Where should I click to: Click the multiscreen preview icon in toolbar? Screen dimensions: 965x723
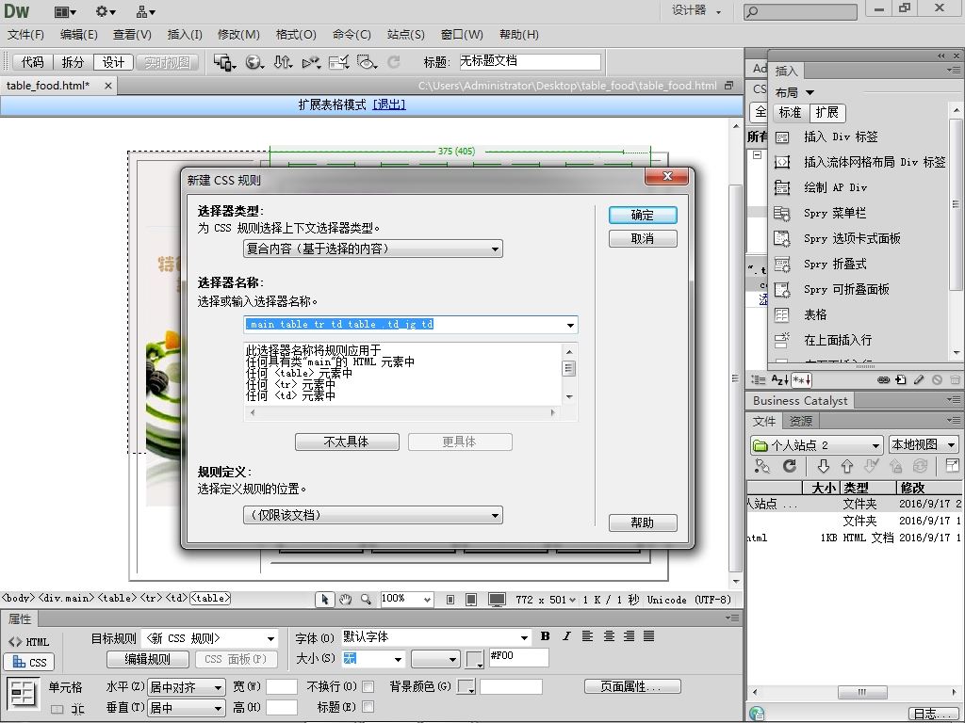[224, 62]
